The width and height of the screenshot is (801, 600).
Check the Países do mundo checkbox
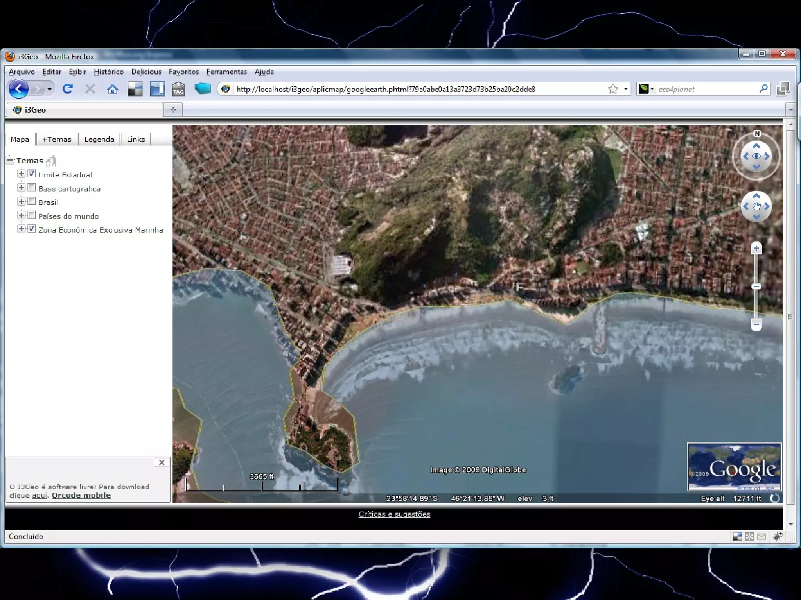tap(32, 215)
